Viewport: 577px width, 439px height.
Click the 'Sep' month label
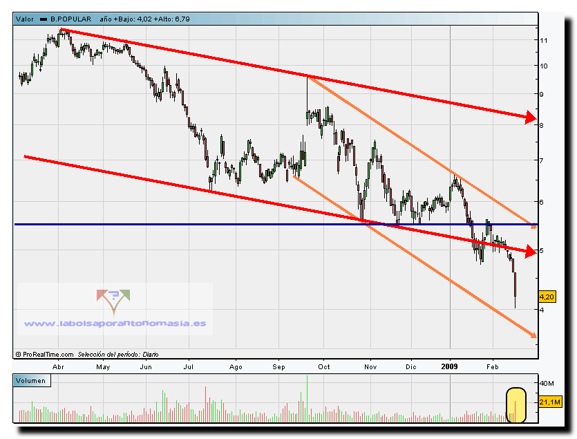tap(278, 367)
